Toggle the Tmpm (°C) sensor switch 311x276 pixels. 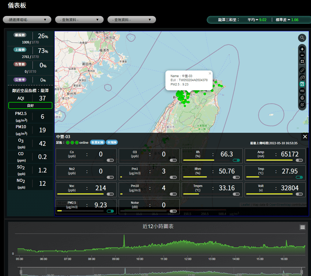[x=236, y=194]
